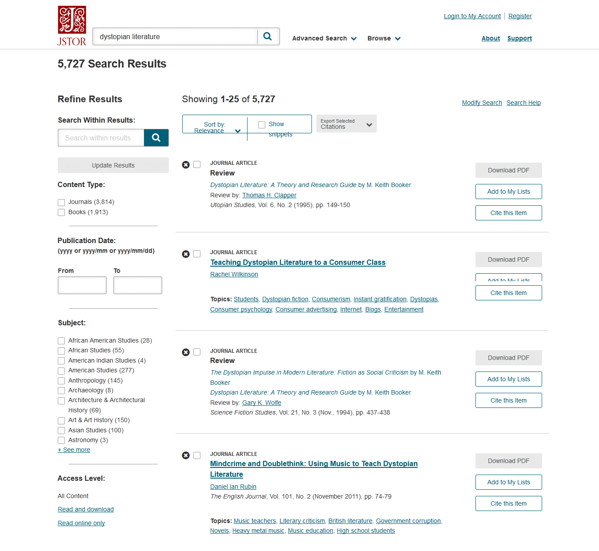Open Sort by Relevance dropdown
This screenshot has height=551, width=599.
pyautogui.click(x=215, y=128)
